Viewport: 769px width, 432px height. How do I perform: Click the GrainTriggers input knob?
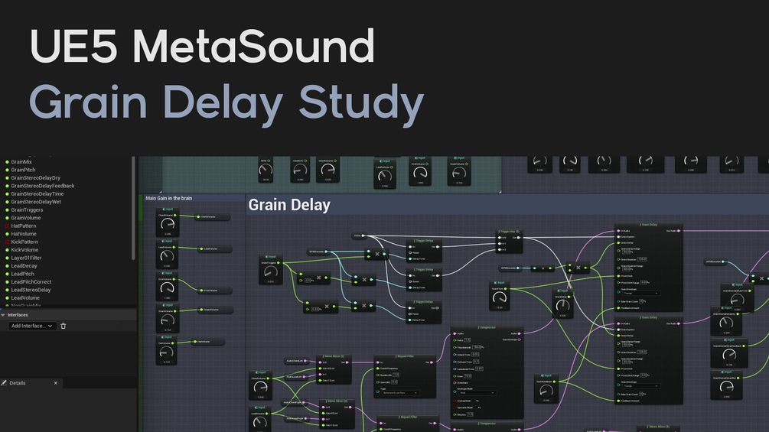[270, 272]
